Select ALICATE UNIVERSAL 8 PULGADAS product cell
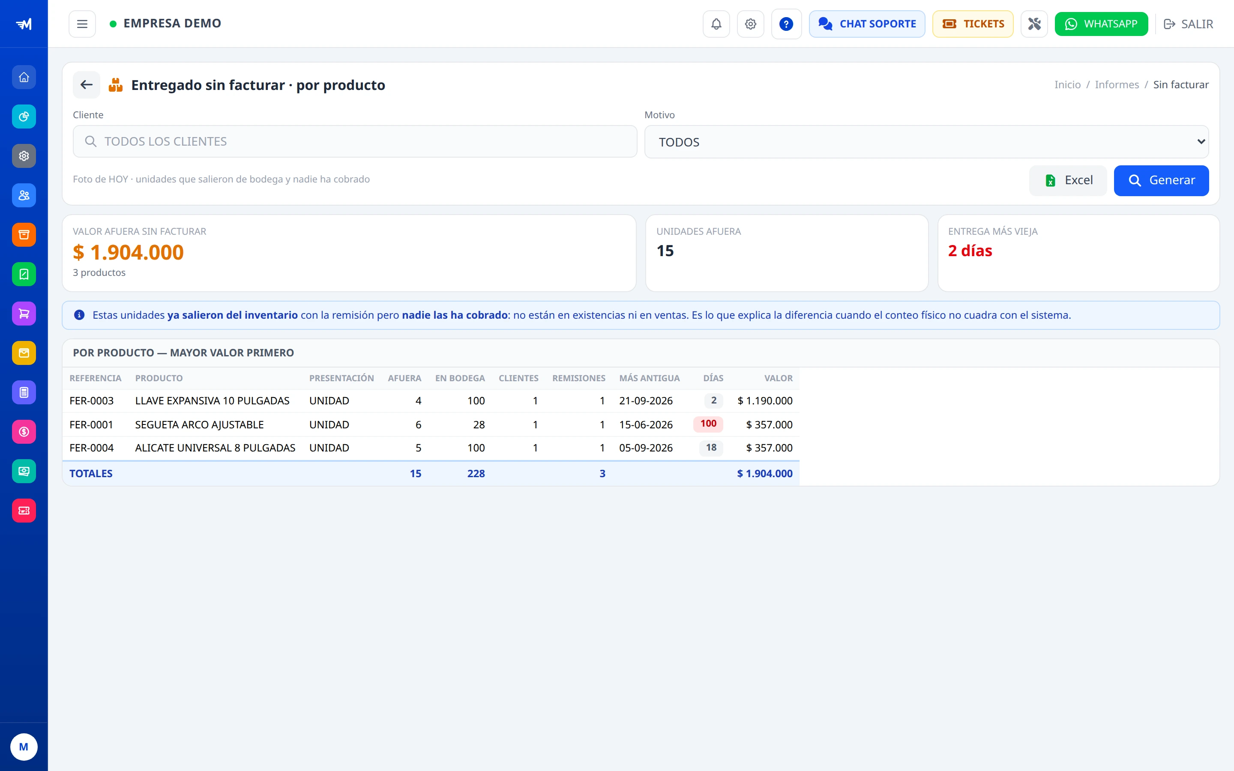The width and height of the screenshot is (1234, 771). [x=215, y=448]
